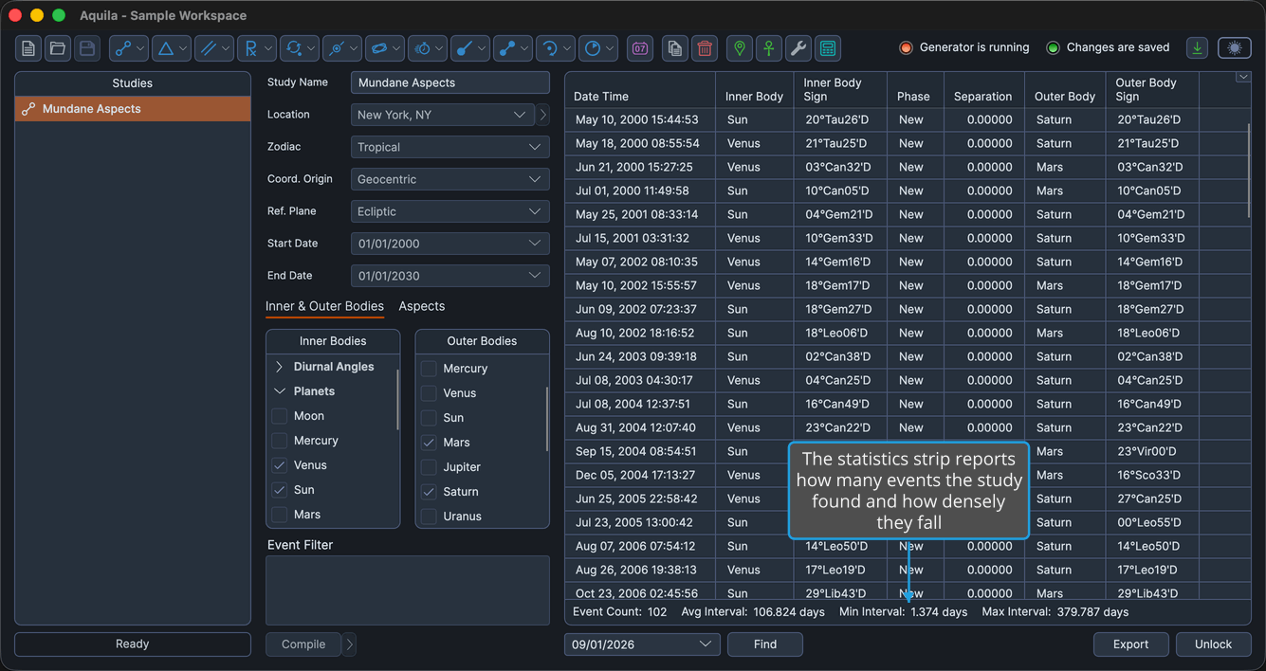This screenshot has height=671, width=1266.
Task: Click the green download arrow icon
Action: pyautogui.click(x=1198, y=48)
